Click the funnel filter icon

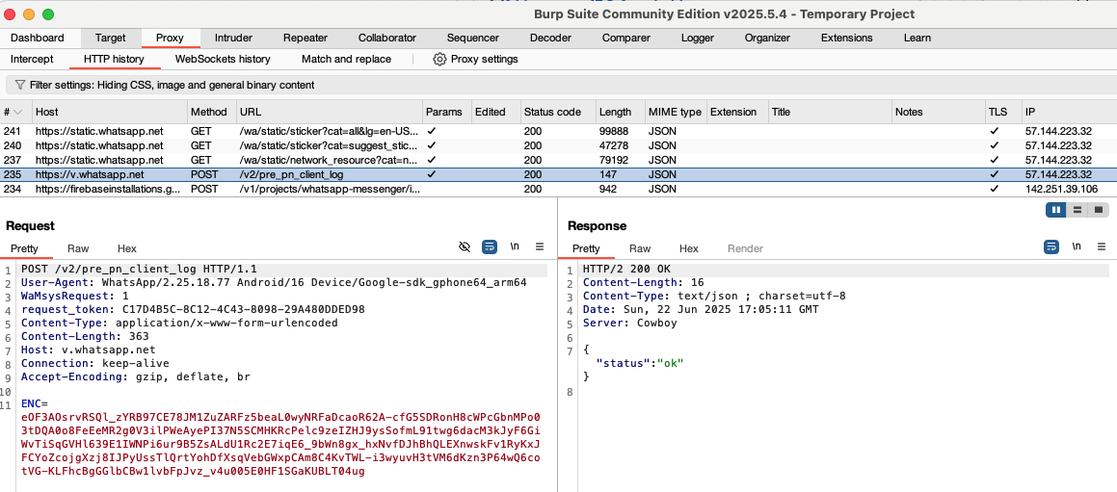click(20, 85)
